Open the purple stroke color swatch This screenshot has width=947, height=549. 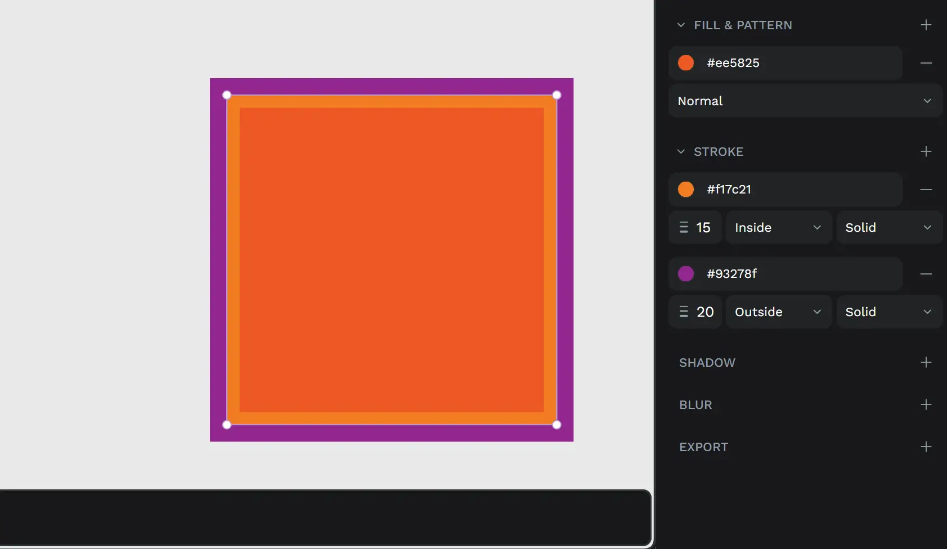(x=686, y=274)
